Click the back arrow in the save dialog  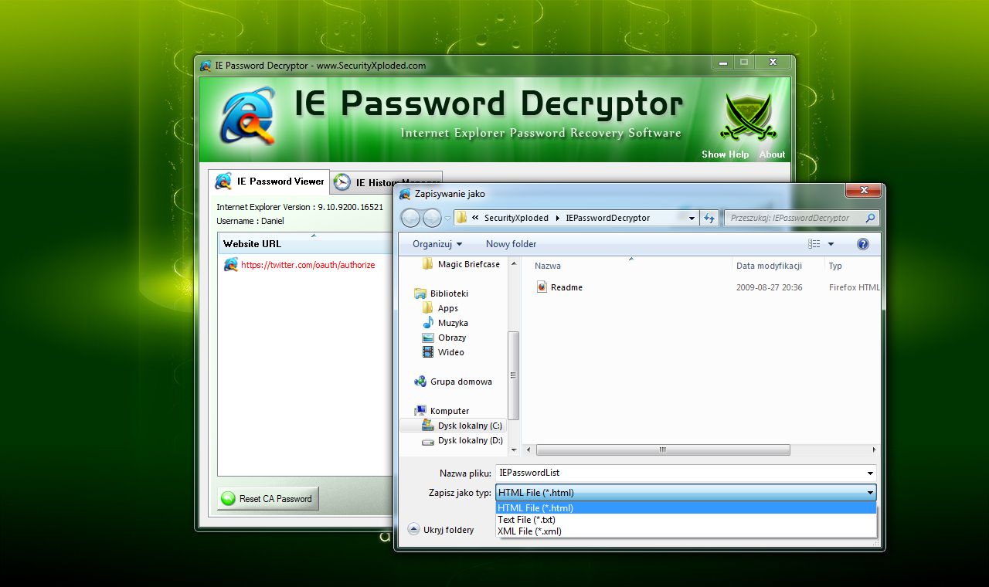(x=411, y=218)
